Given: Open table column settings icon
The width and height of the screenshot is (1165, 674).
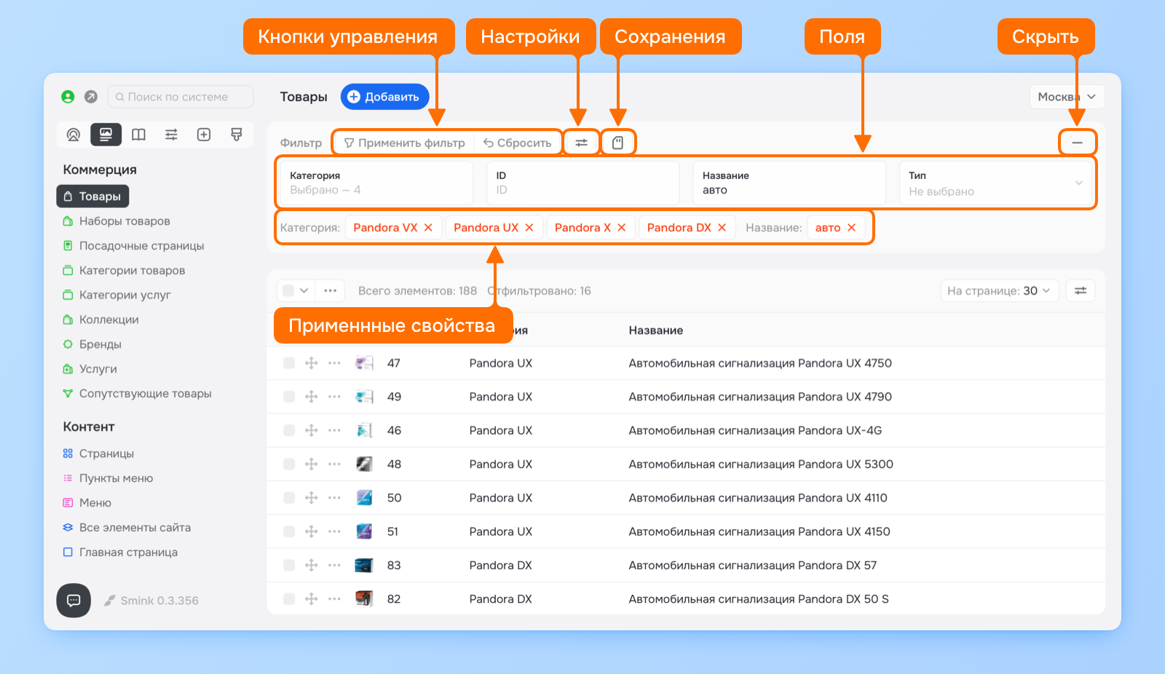Looking at the screenshot, I should (x=1081, y=290).
